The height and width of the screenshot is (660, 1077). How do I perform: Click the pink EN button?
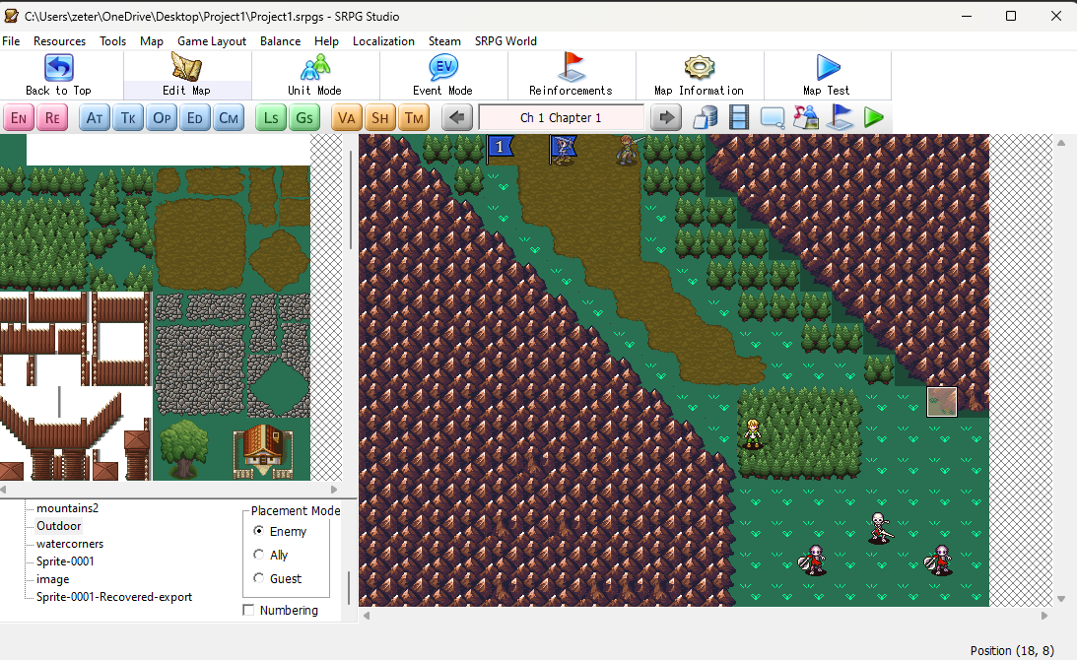(19, 118)
